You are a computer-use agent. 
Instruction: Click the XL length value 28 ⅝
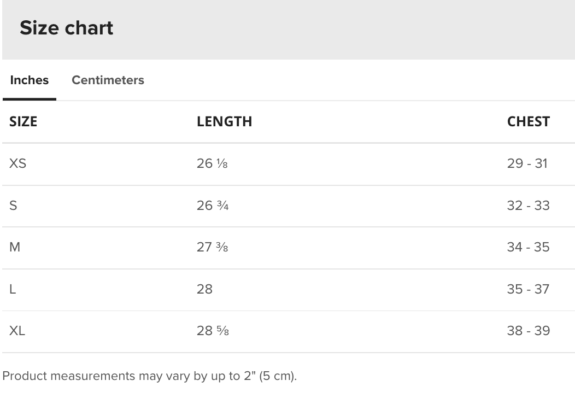(213, 331)
